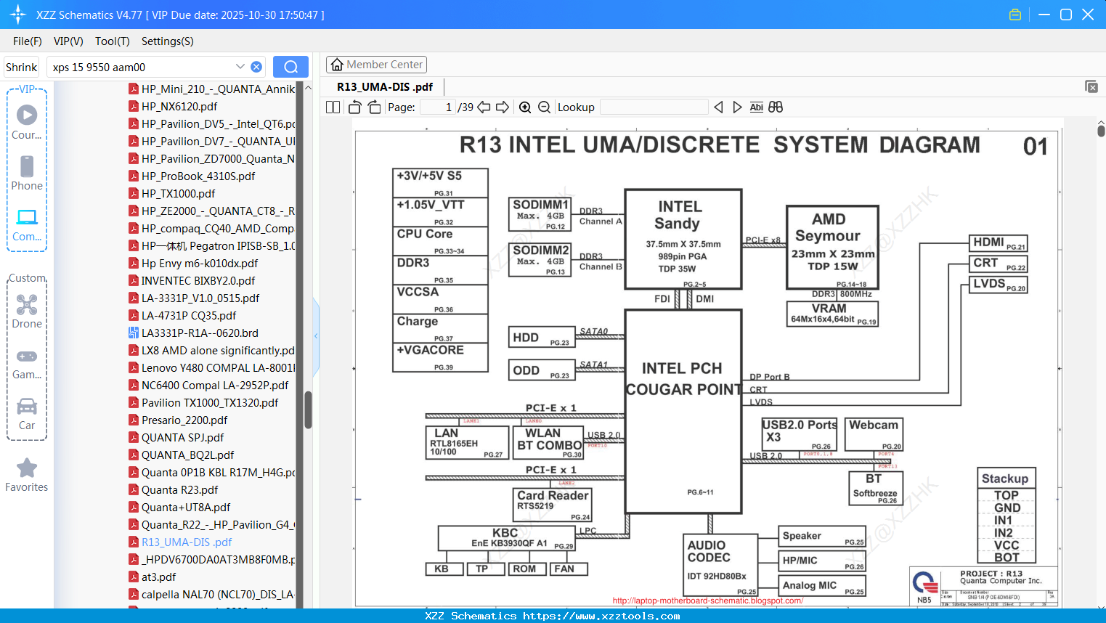Image resolution: width=1106 pixels, height=623 pixels.
Task: Open HP_ProBook_4310S.pdf
Action: 198,176
